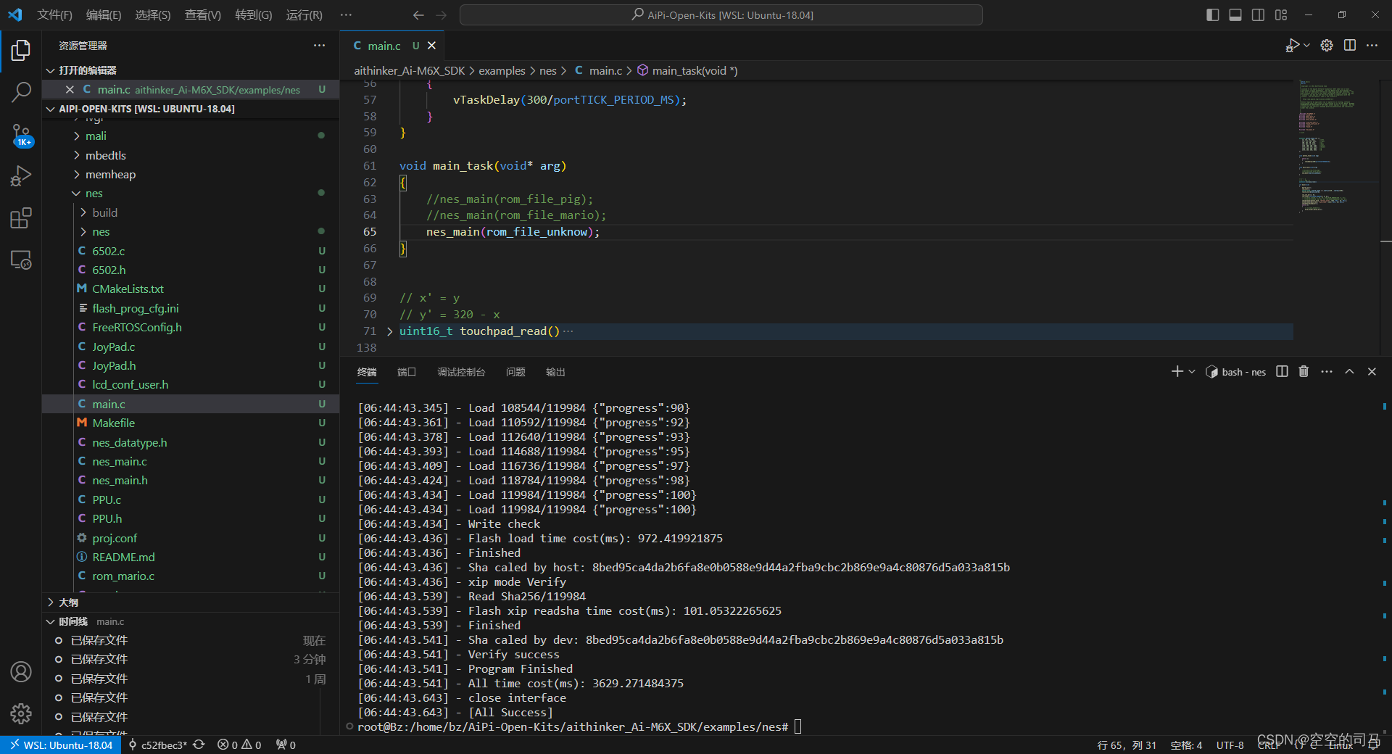
Task: Go forward in navigation history
Action: coord(441,14)
